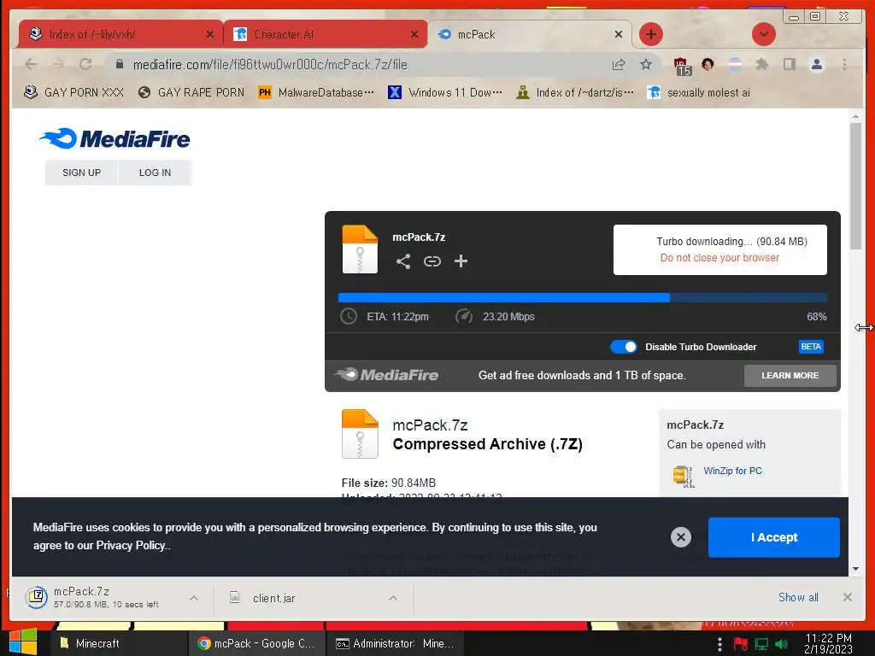Click LEARN MORE button
Viewport: 875px width, 656px height.
(x=790, y=376)
